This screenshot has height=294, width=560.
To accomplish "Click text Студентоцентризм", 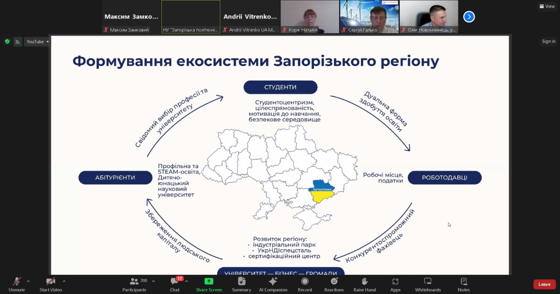I will (x=284, y=103).
